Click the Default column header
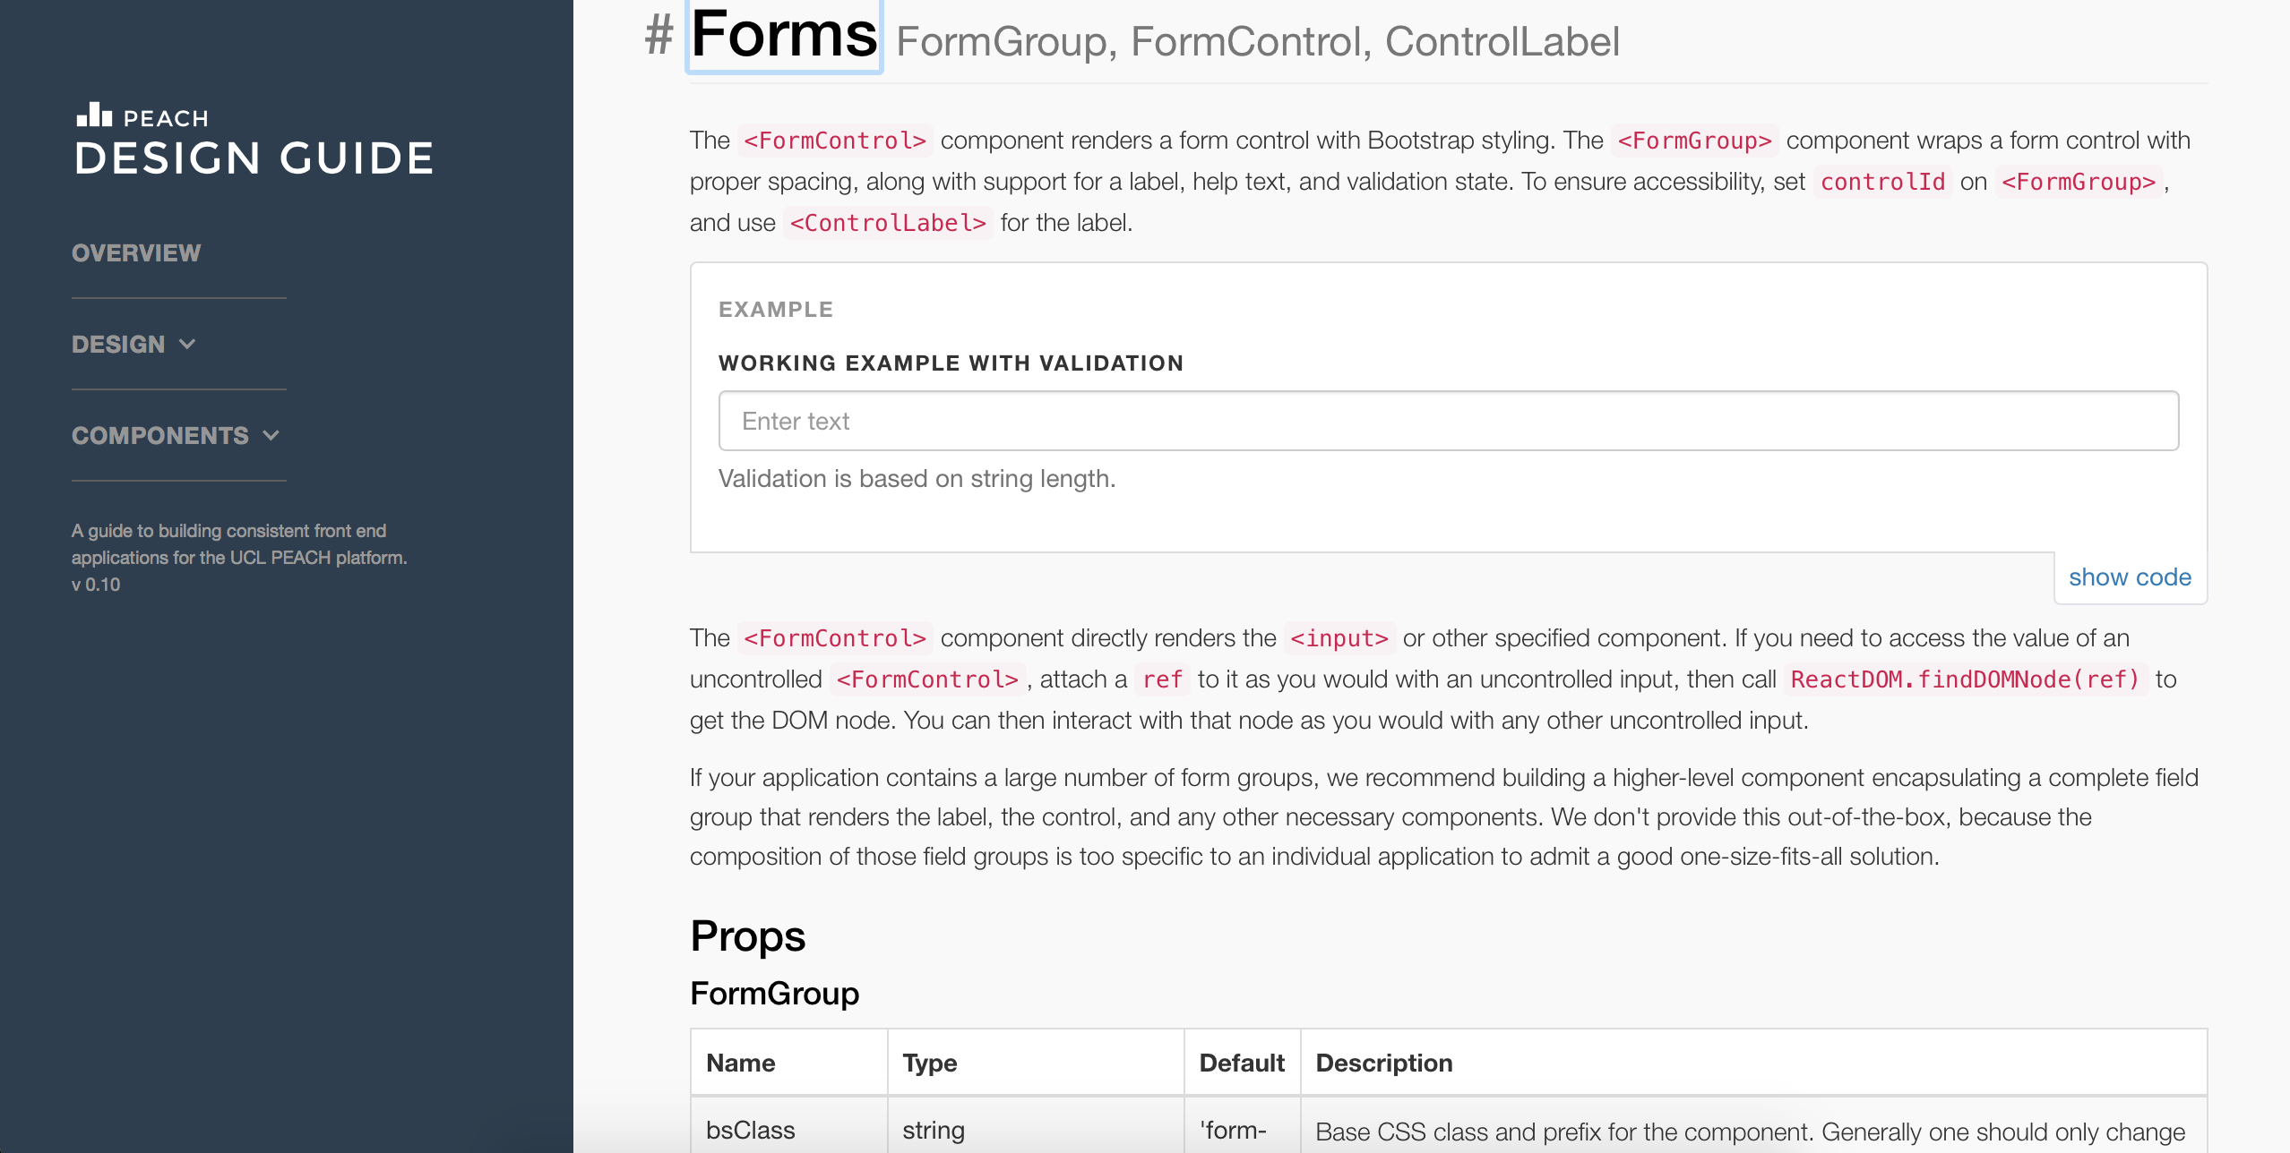Image resolution: width=2290 pixels, height=1153 pixels. 1242,1063
